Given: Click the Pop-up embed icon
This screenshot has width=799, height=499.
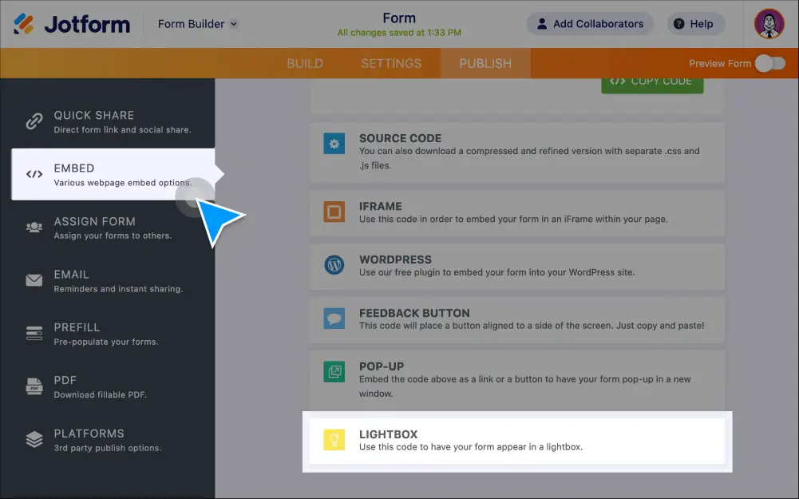Looking at the screenshot, I should click(x=336, y=372).
